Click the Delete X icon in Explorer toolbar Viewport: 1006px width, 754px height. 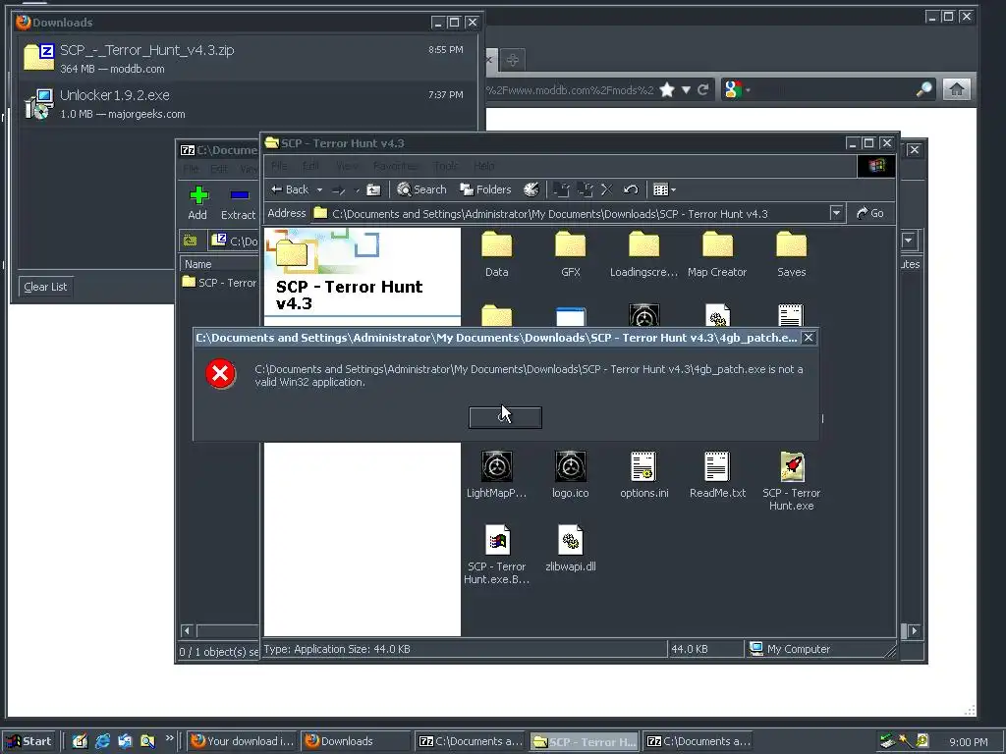[x=606, y=189]
